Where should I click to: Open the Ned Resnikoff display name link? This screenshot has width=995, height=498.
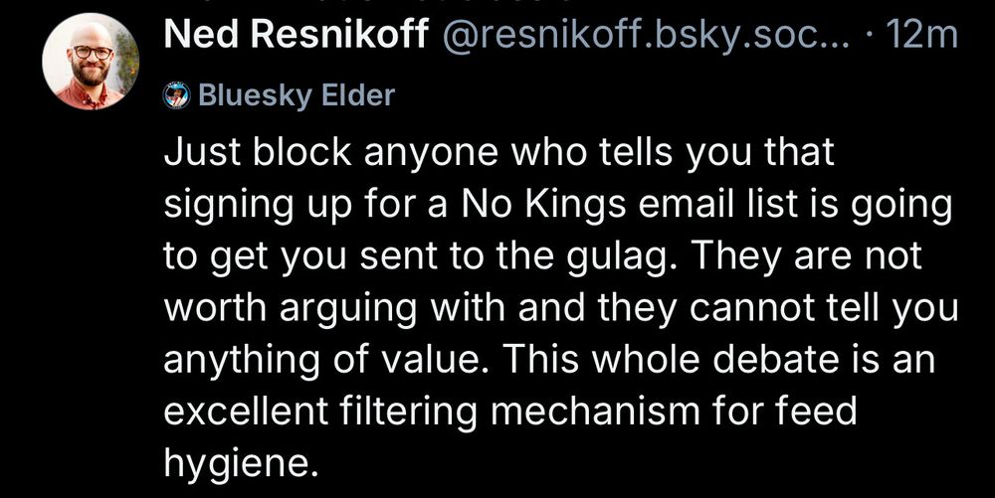tap(295, 37)
